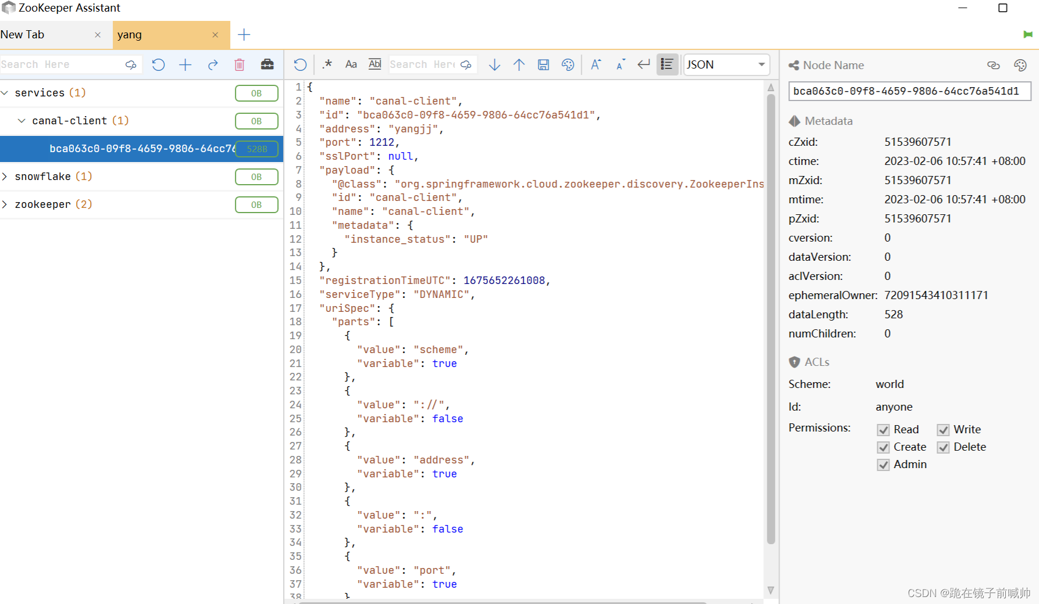Expand the snowflake tree node
This screenshot has width=1039, height=604.
click(x=5, y=177)
